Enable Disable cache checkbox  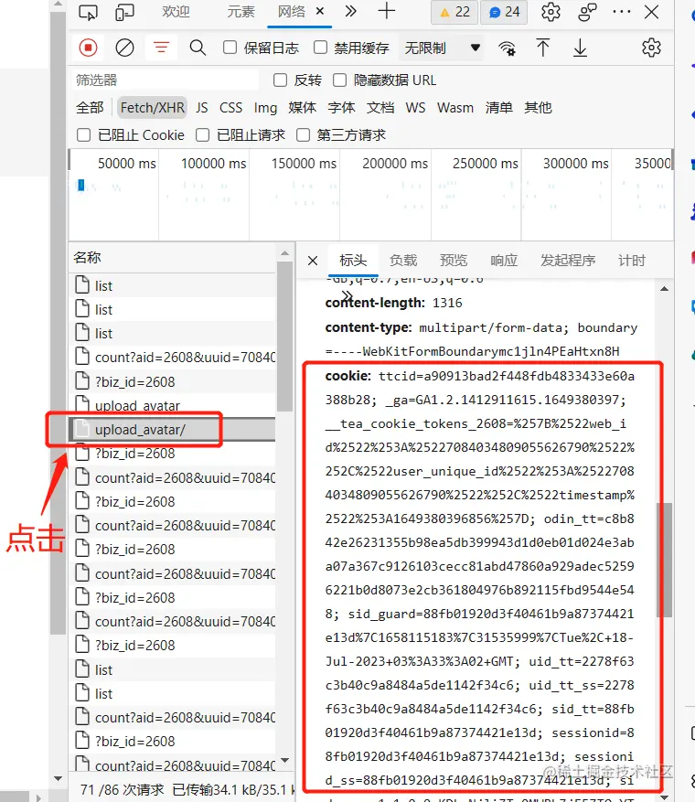tap(321, 48)
